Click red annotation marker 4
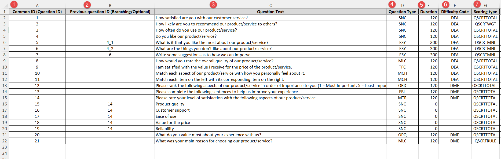Viewport: 501px width, 159px height. (x=392, y=4)
